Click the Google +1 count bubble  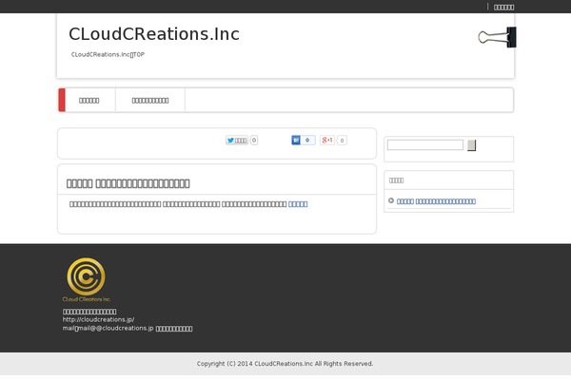[x=342, y=141]
